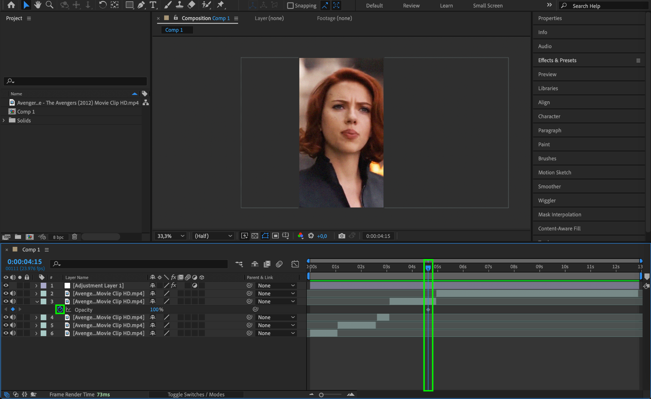Screen dimensions: 651x399
Task: Switch to the Review workspace
Action: coord(411,6)
